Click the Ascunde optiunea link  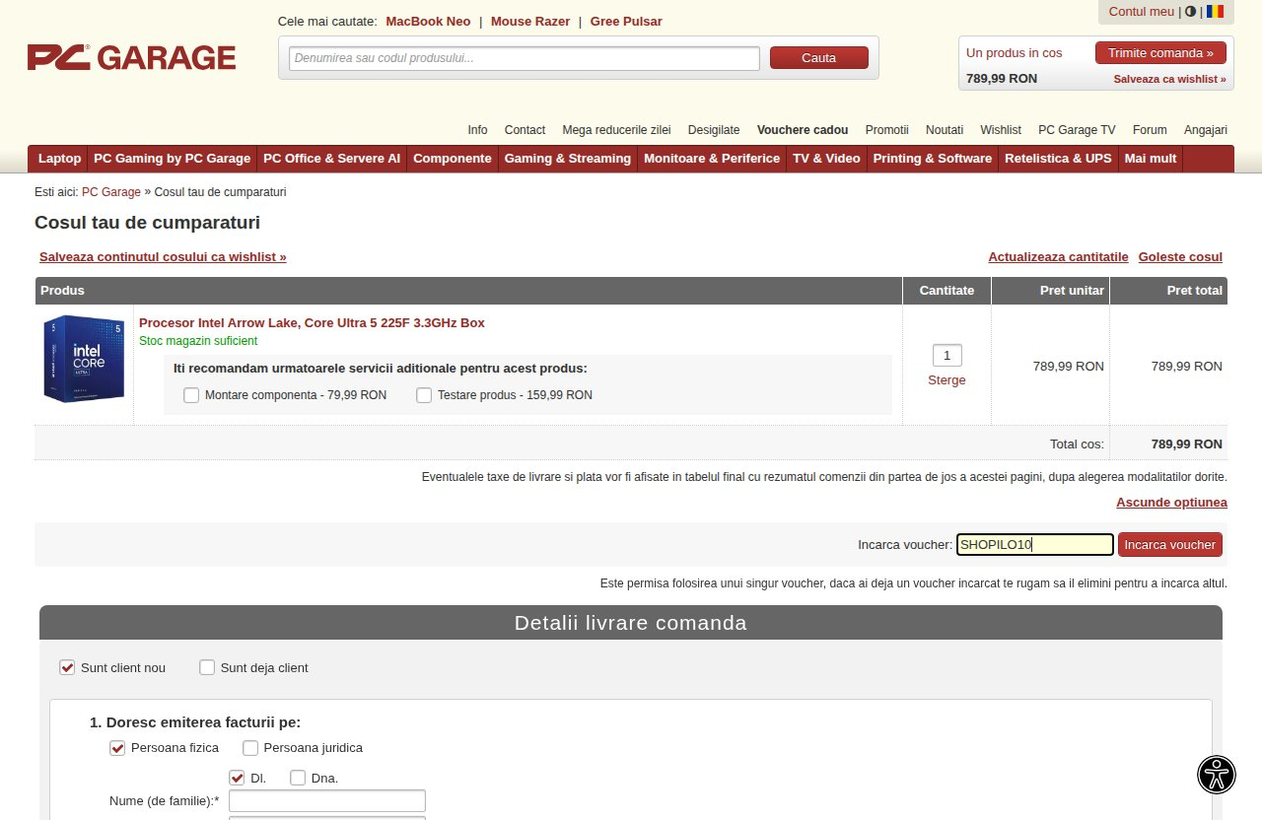pyautogui.click(x=1171, y=503)
